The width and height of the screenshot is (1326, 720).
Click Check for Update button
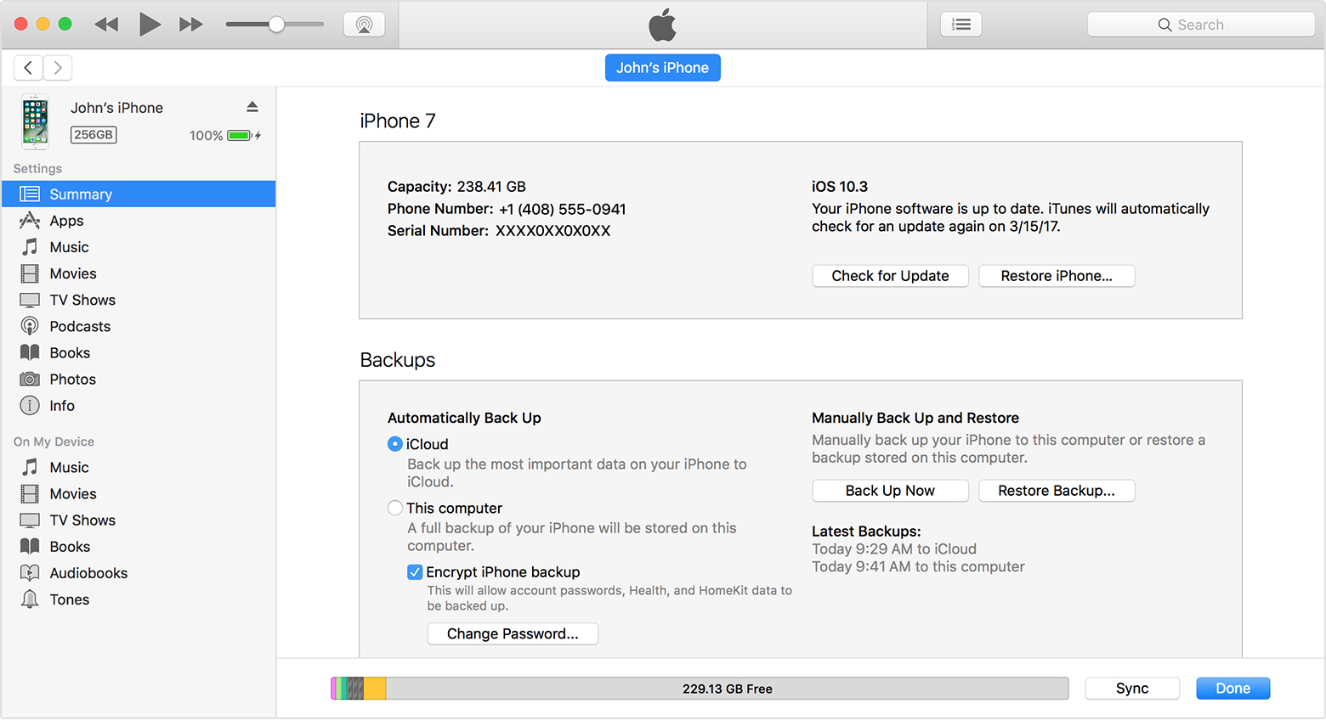pyautogui.click(x=890, y=276)
